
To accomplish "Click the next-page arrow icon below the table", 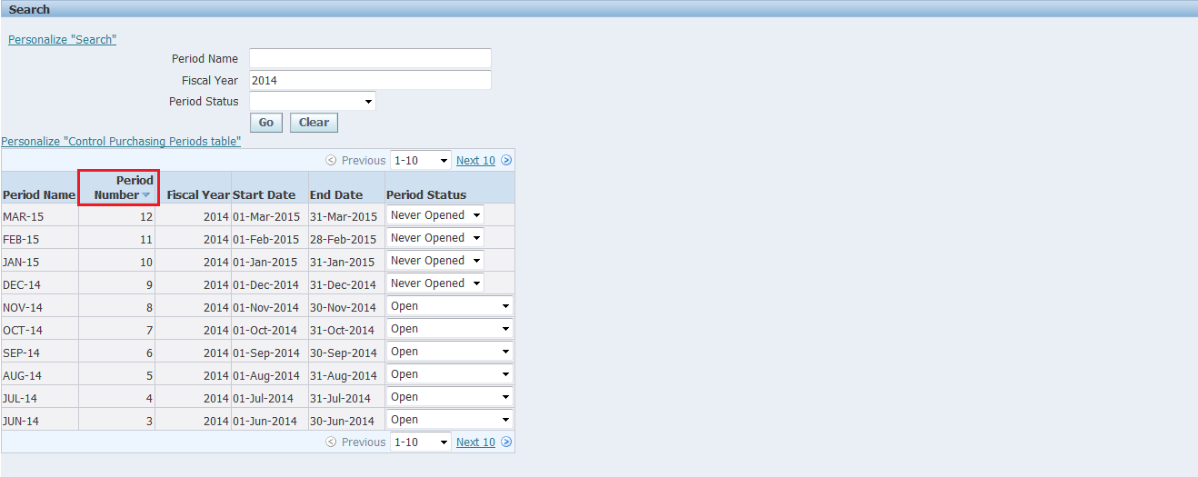I will pyautogui.click(x=506, y=442).
